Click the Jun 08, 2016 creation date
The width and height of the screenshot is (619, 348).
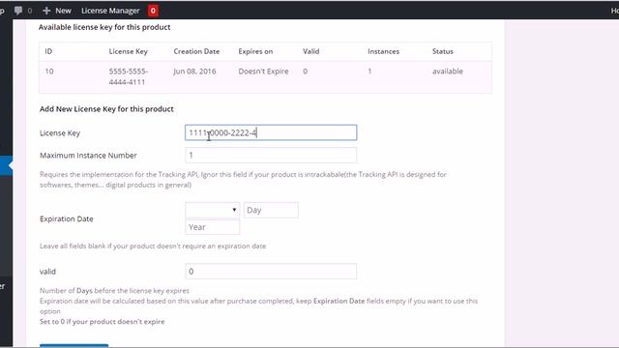[194, 72]
